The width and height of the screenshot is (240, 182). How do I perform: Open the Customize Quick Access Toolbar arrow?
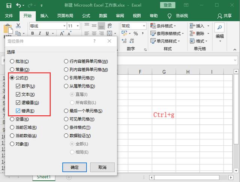click(x=42, y=6)
